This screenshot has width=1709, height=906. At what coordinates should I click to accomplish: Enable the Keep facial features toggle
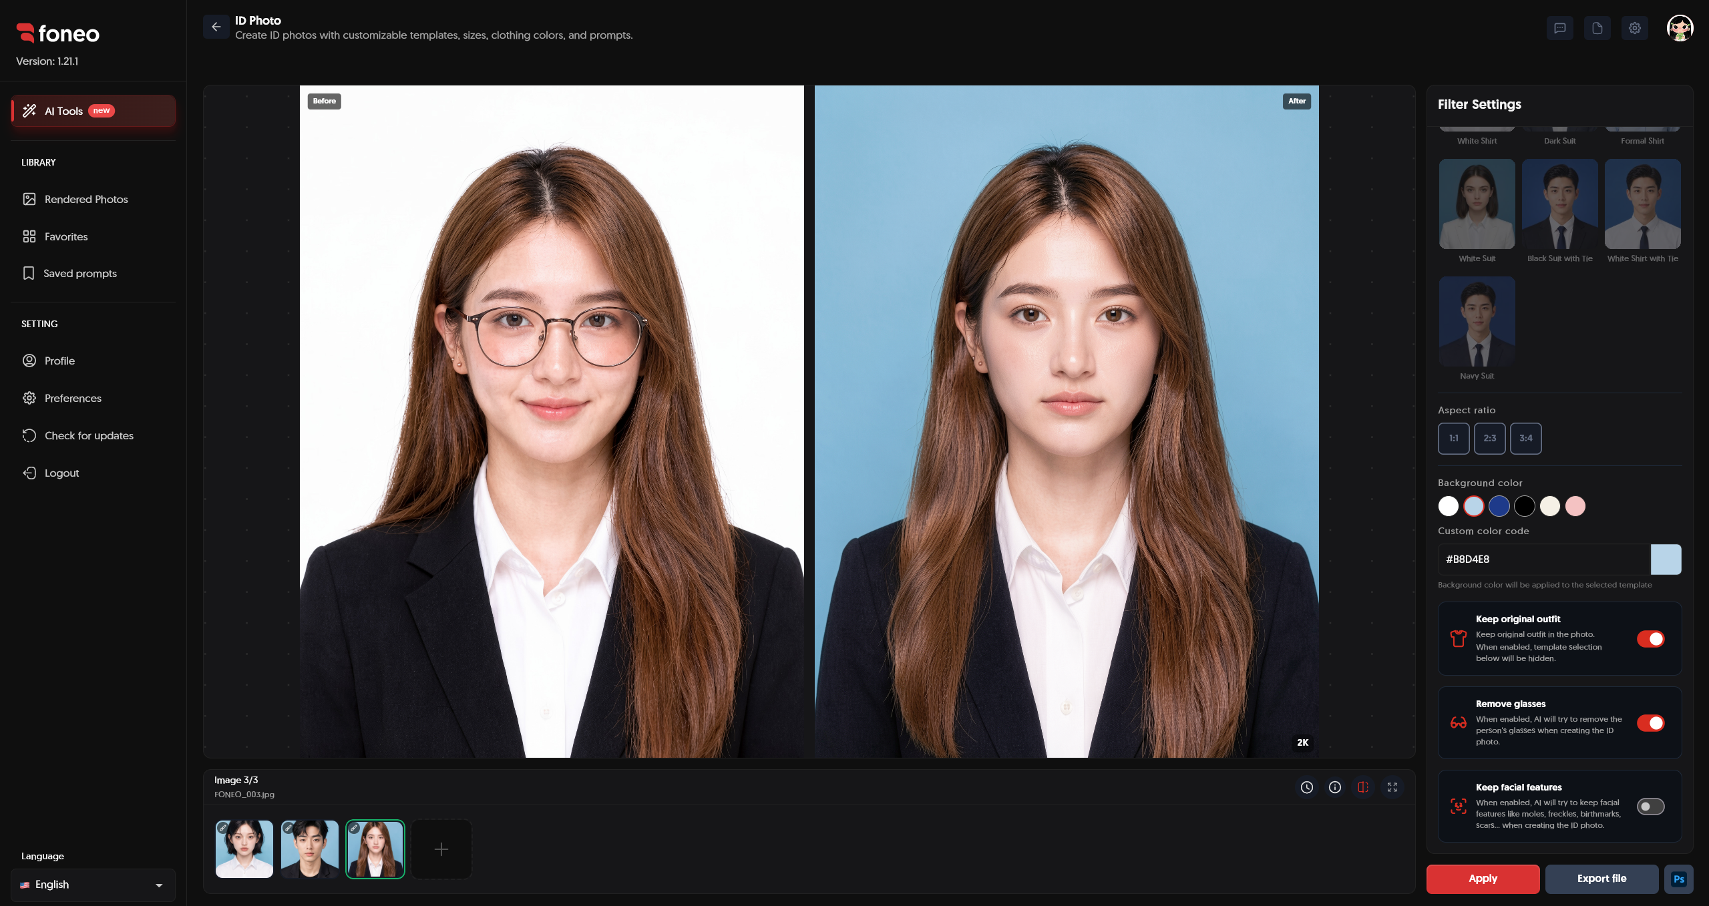click(1650, 807)
